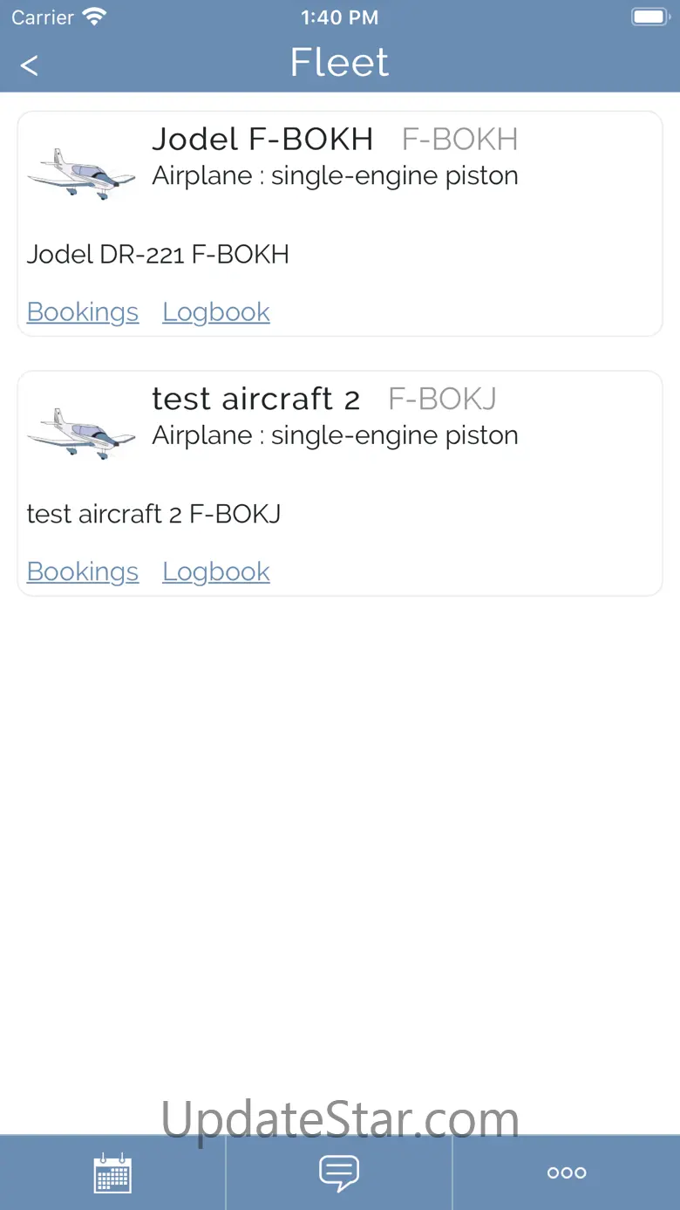Tap the test aircraft 2 F-BOKJ description
This screenshot has width=680, height=1210.
[x=153, y=514]
